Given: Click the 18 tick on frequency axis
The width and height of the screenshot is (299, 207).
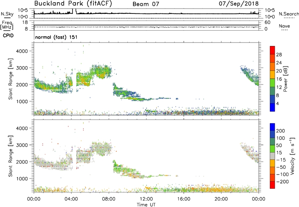Looking at the screenshot, I should tap(25, 22).
